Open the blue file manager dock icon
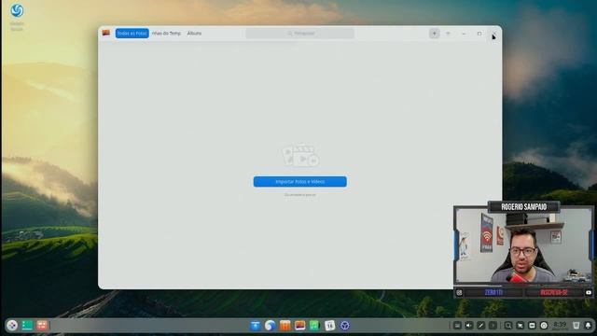 pos(255,326)
